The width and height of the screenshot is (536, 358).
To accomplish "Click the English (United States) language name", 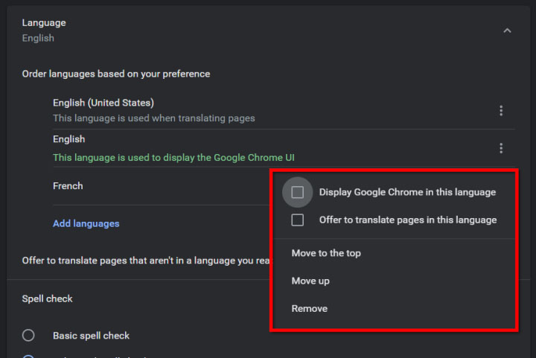I will click(103, 103).
